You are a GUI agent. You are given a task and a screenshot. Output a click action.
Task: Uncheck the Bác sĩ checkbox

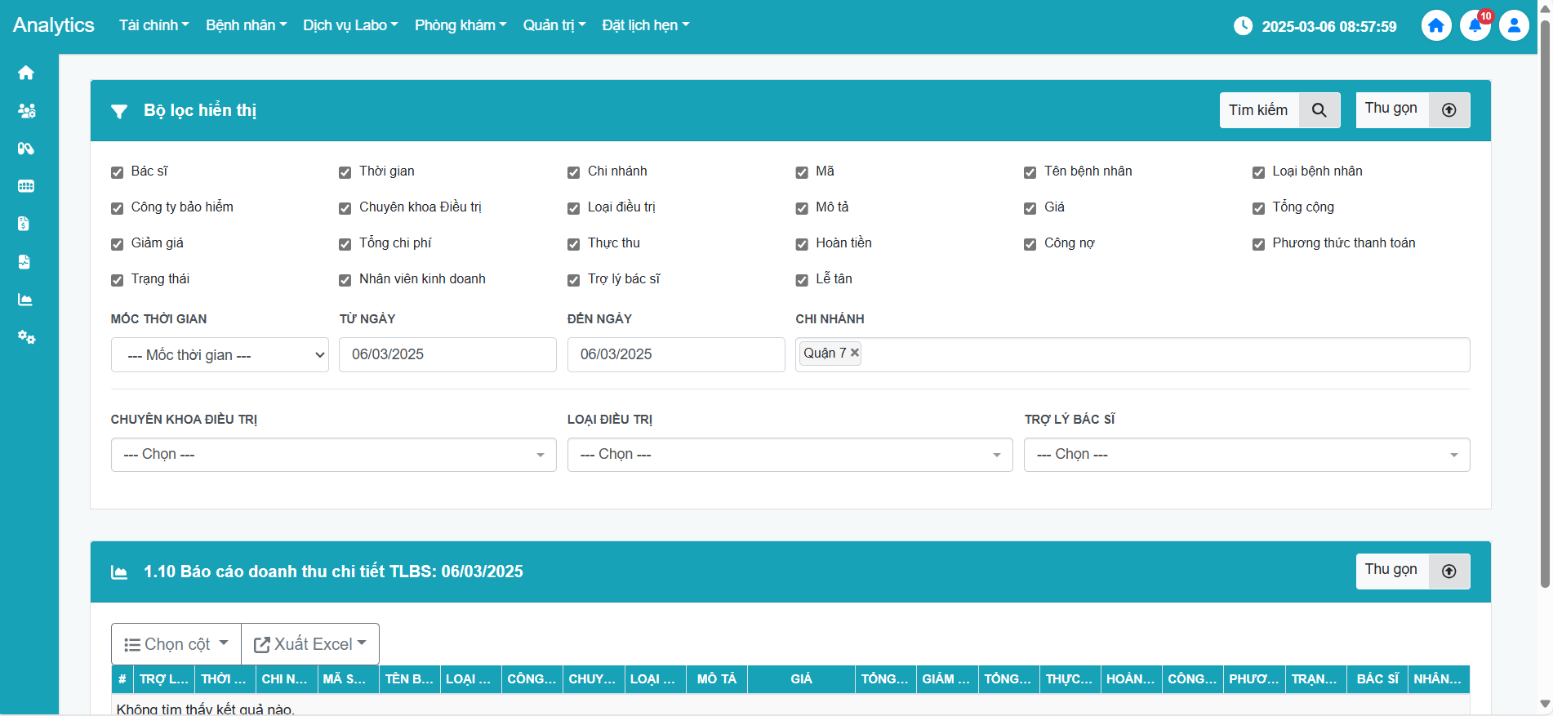pyautogui.click(x=117, y=172)
